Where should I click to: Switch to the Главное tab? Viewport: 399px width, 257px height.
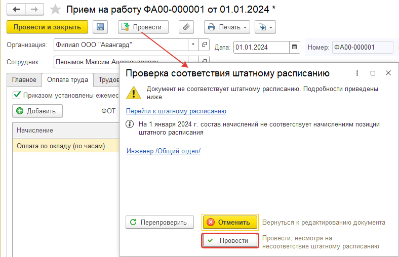coord(24,80)
